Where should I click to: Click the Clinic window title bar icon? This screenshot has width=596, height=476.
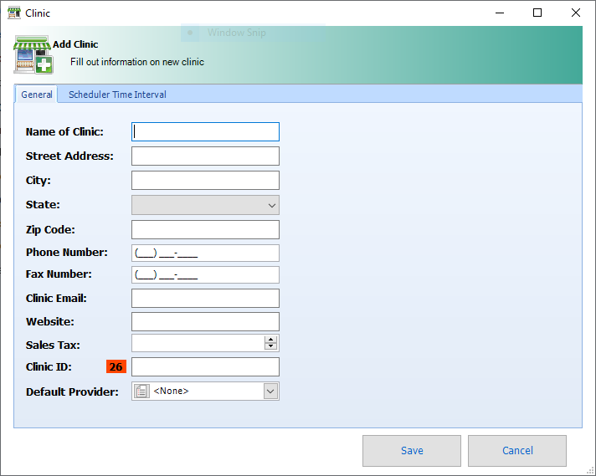(13, 13)
